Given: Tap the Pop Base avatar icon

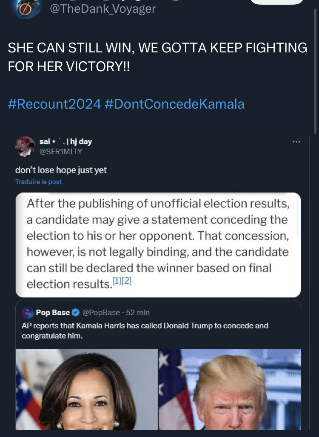Looking at the screenshot, I should coord(28,312).
